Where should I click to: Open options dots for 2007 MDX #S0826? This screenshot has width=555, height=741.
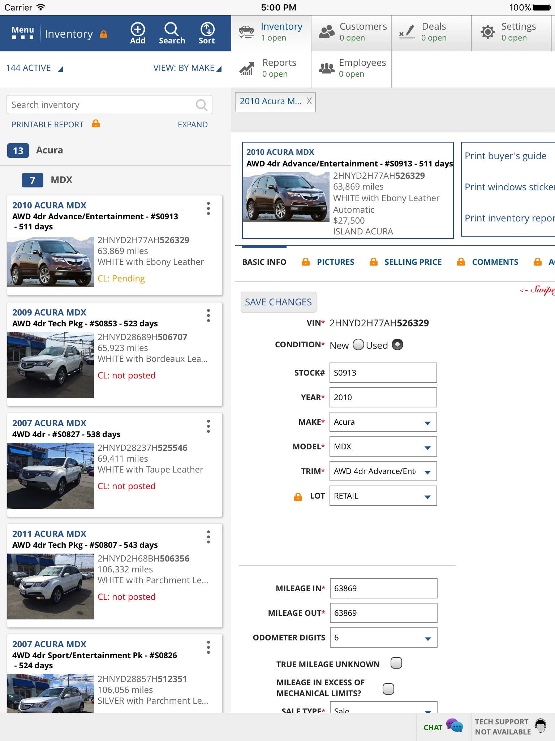click(x=208, y=647)
